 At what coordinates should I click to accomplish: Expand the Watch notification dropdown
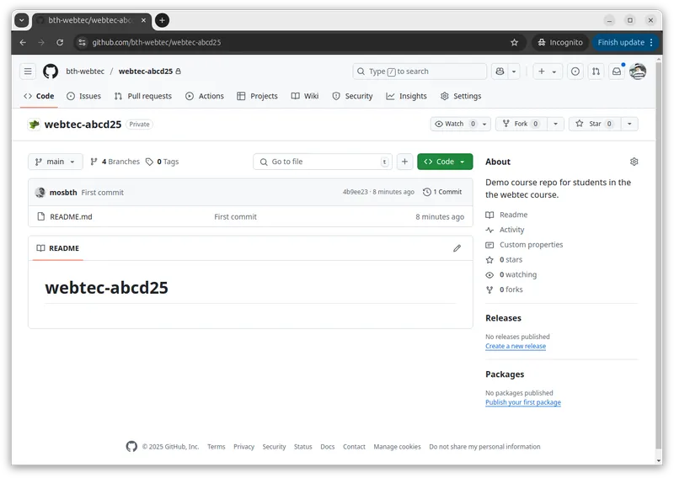pyautogui.click(x=460, y=124)
